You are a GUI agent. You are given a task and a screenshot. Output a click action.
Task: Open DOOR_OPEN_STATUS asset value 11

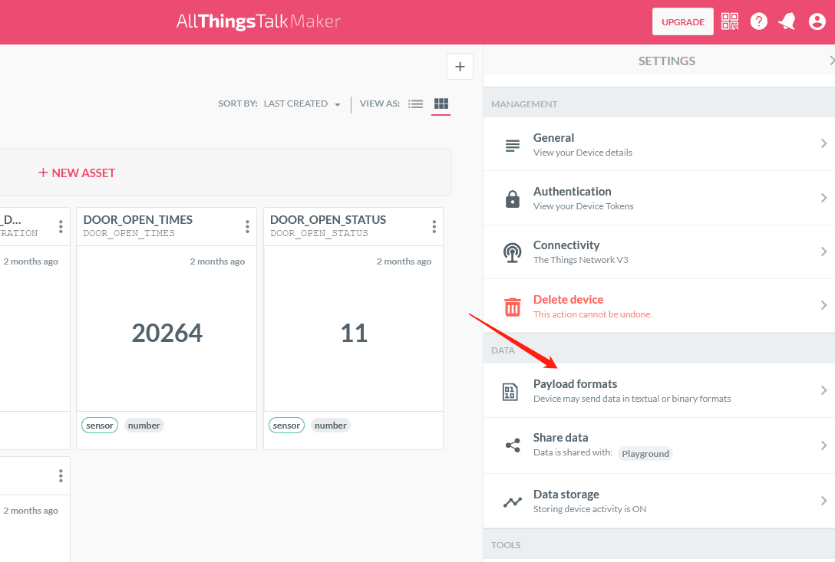click(x=354, y=334)
